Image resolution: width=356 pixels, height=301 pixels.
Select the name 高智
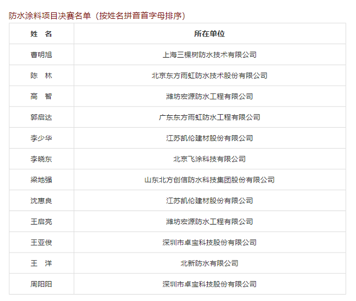41,96
